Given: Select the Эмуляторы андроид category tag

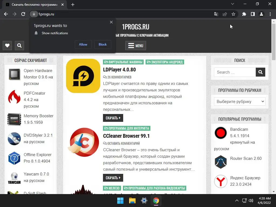Looking at the screenshot, I should (x=165, y=62).
